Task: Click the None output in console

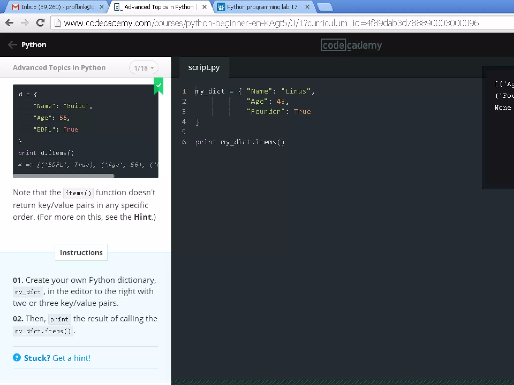Action: coord(503,108)
